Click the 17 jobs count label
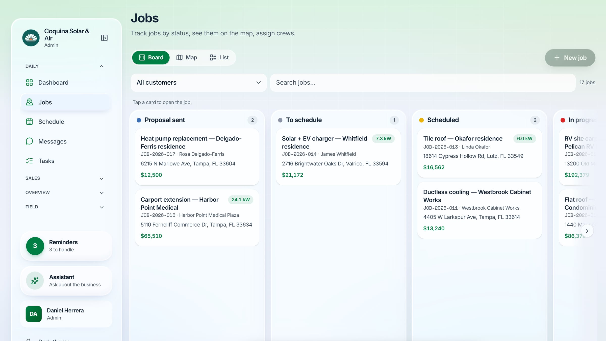Image resolution: width=606 pixels, height=341 pixels. (x=587, y=83)
